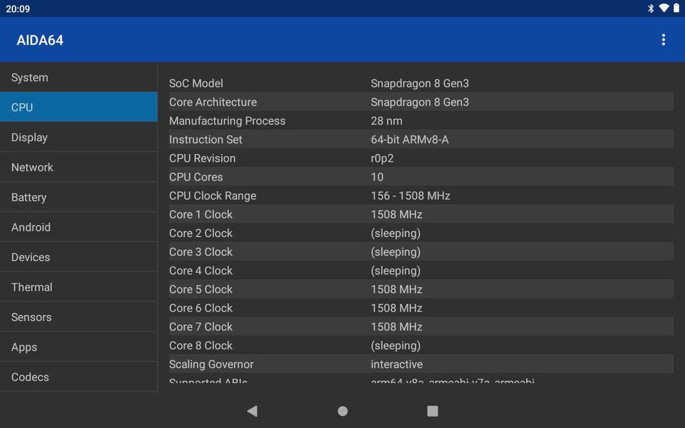Select the Core 8 Clock label
Screen dimensions: 685x428
point(201,346)
